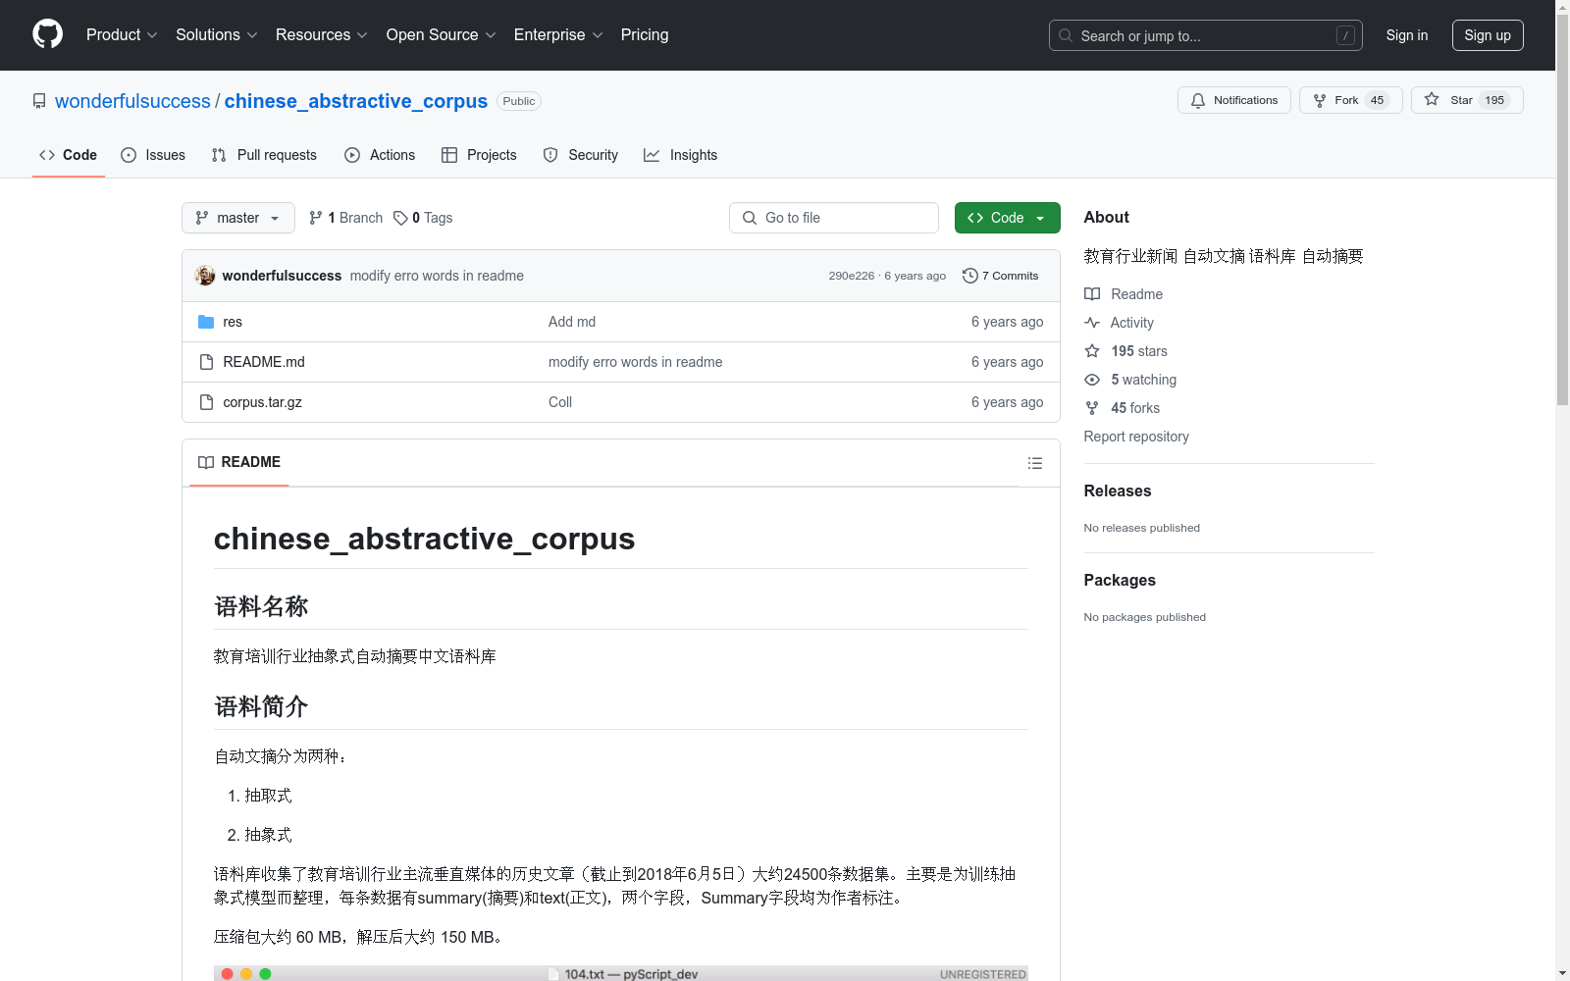Open chinese_abstractive_corpus repository title link
The width and height of the screenshot is (1570, 981).
(355, 101)
